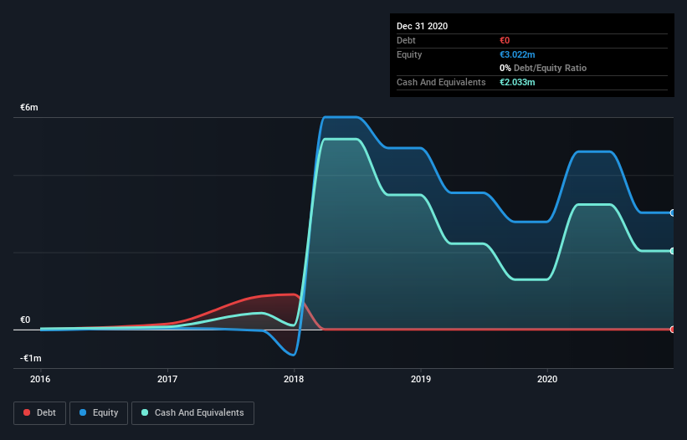687x440 pixels.
Task: Click the 2017 x-axis label
Action: 167,379
